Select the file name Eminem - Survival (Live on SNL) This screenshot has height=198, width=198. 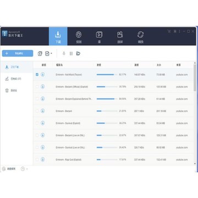(70, 147)
